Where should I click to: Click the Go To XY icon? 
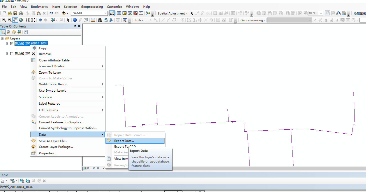tap(111, 20)
